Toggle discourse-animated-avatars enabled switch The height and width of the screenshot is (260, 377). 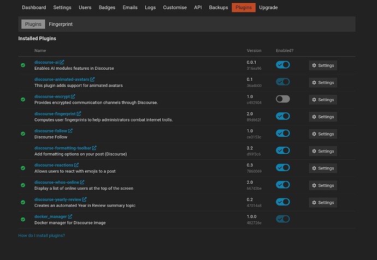(283, 82)
